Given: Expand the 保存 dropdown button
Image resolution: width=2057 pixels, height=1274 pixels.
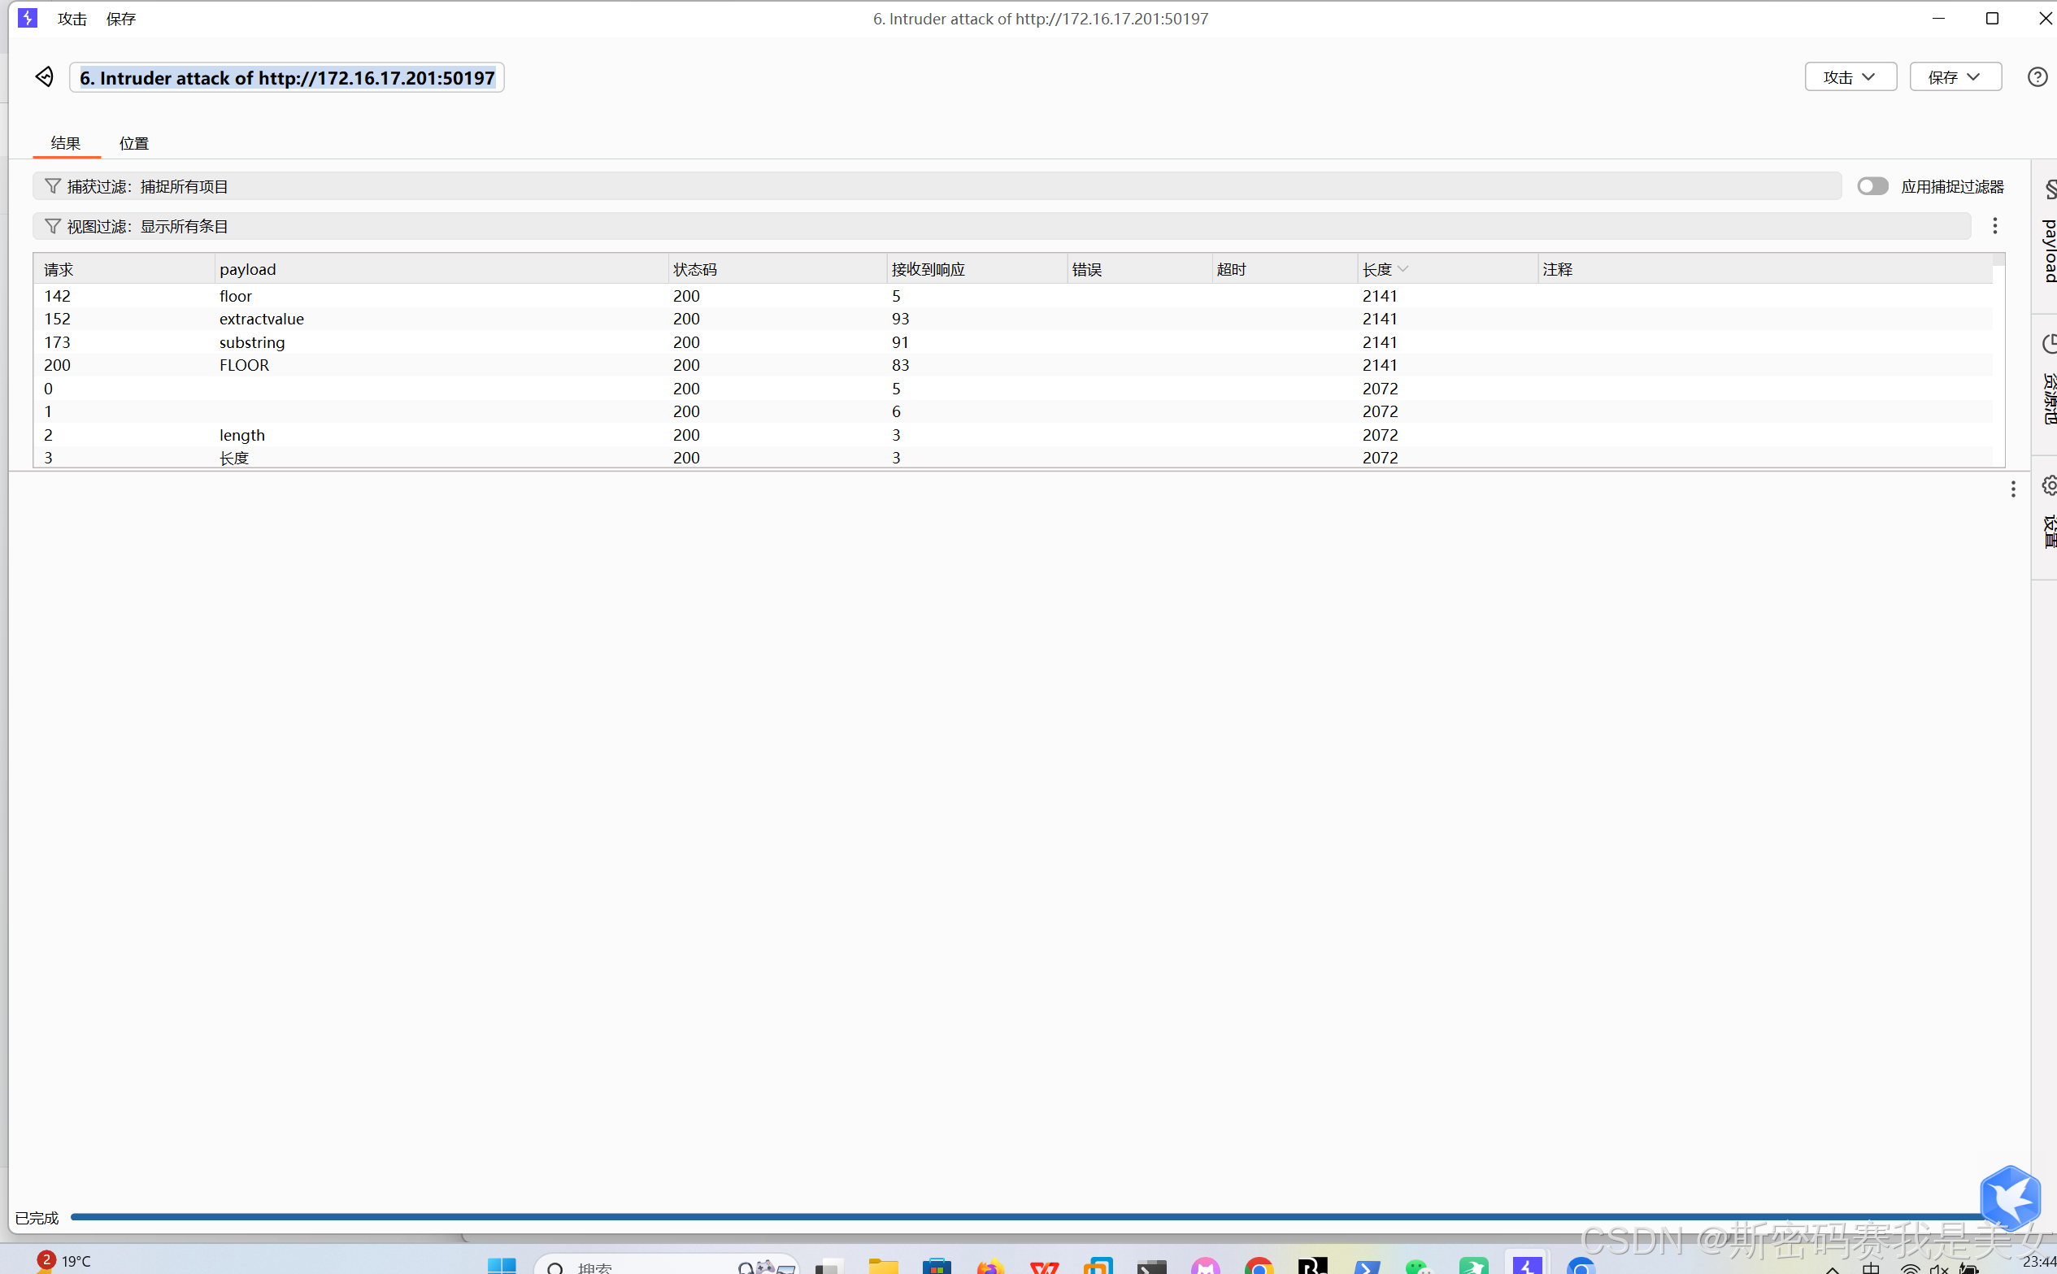Looking at the screenshot, I should 1955,77.
